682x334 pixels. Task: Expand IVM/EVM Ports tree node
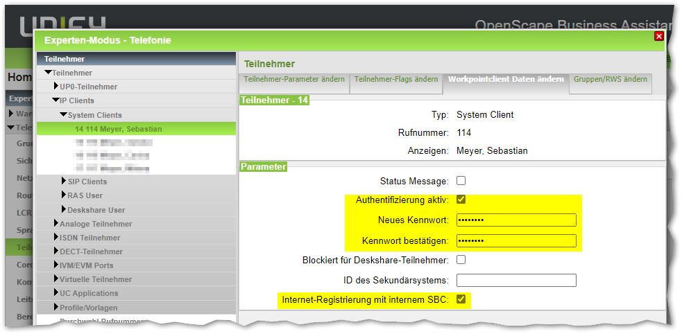point(56,265)
